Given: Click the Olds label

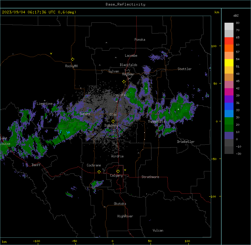Looking at the screenshot, I should pos(113,115).
